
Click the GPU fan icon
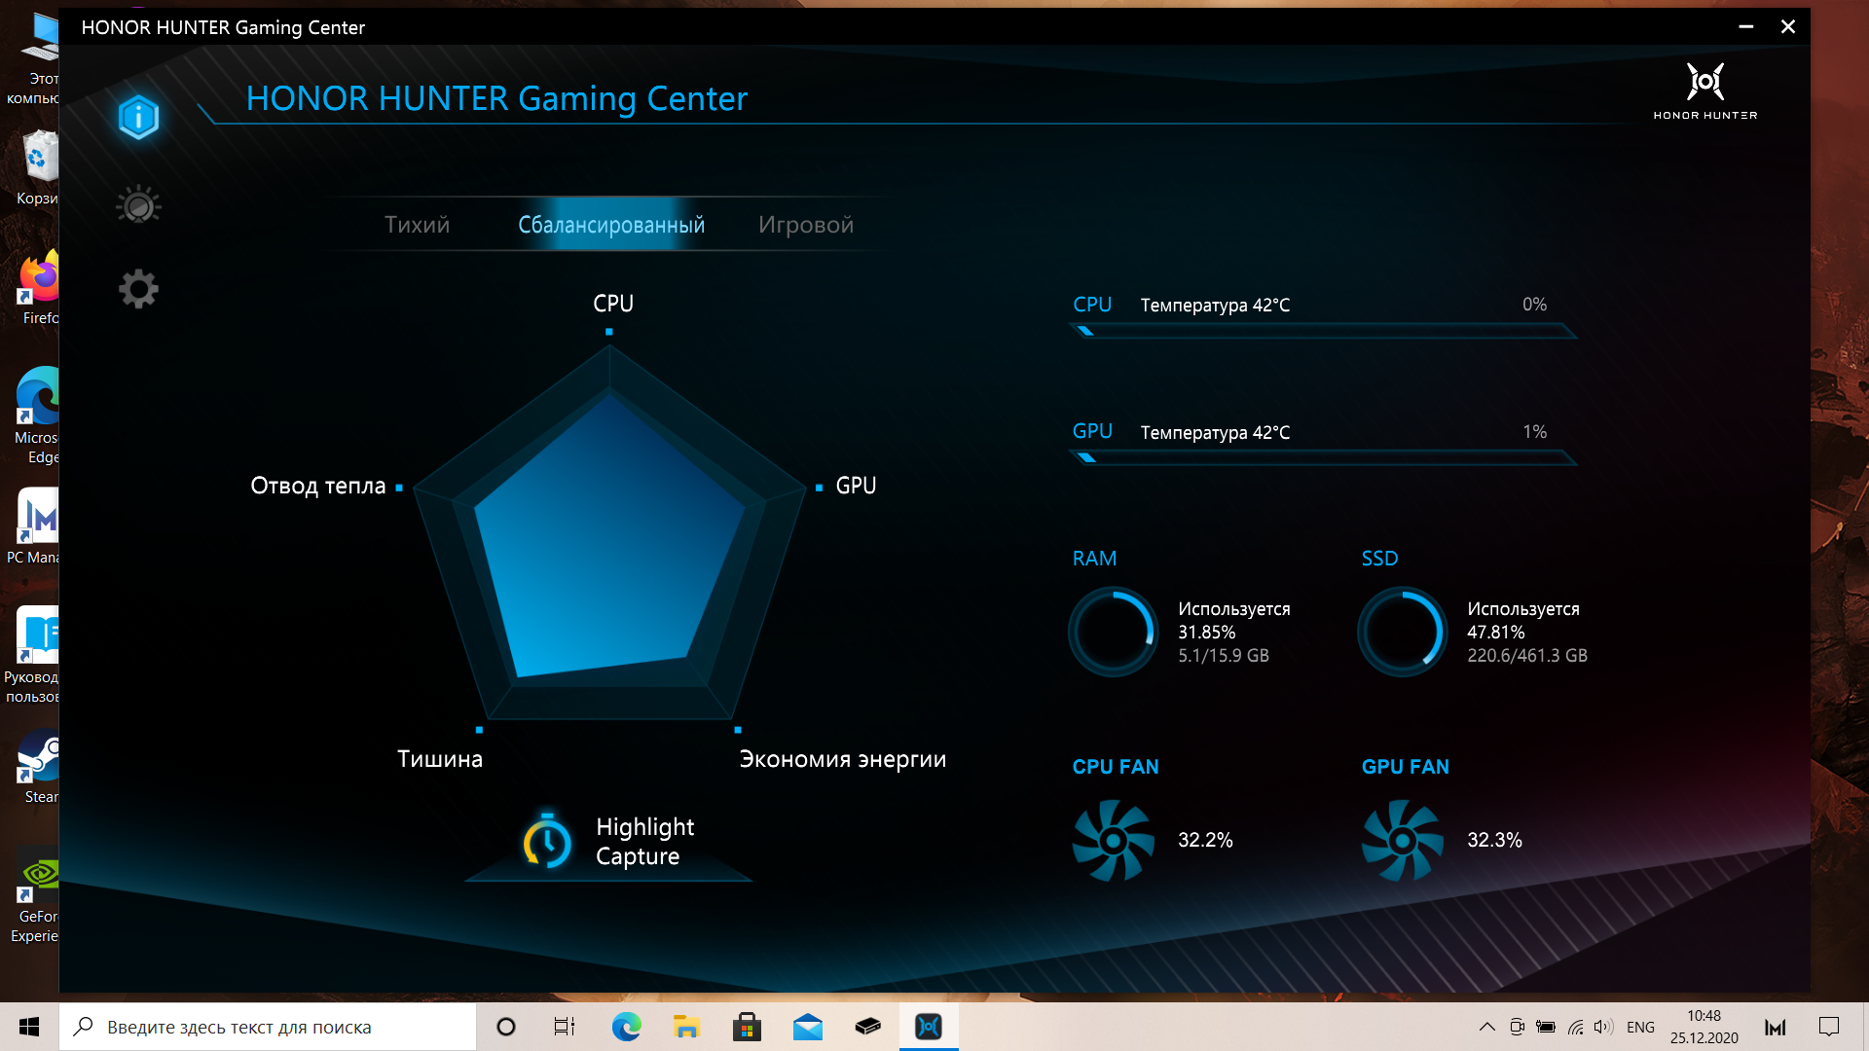(x=1402, y=840)
